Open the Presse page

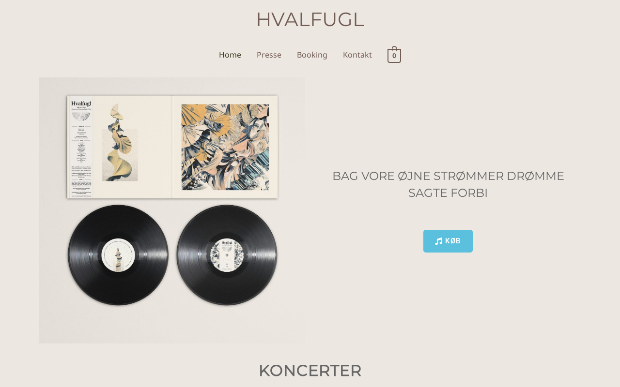[269, 55]
